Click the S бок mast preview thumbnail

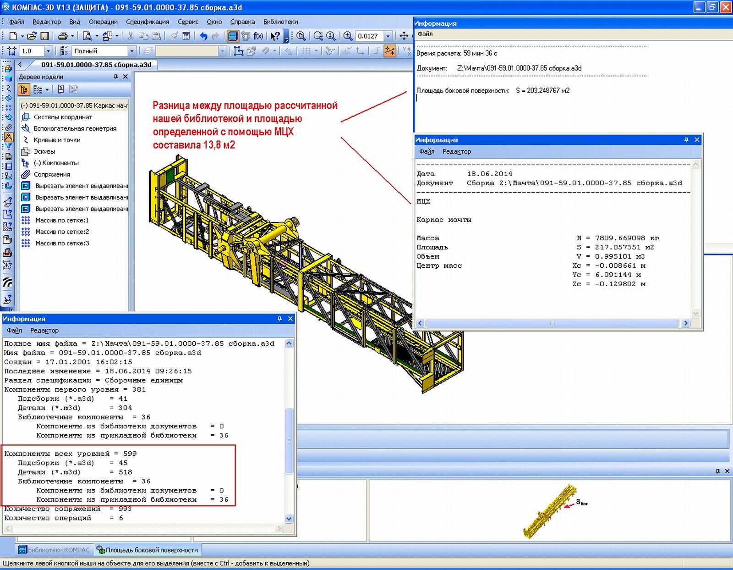(550, 511)
